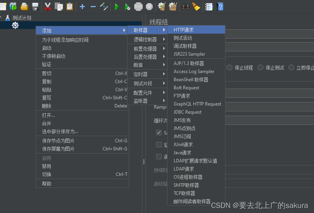Choose OS进程取样器 entry
The height and width of the screenshot is (213, 314).
(x=196, y=177)
